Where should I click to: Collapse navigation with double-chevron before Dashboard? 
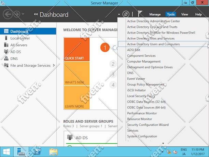36,14
